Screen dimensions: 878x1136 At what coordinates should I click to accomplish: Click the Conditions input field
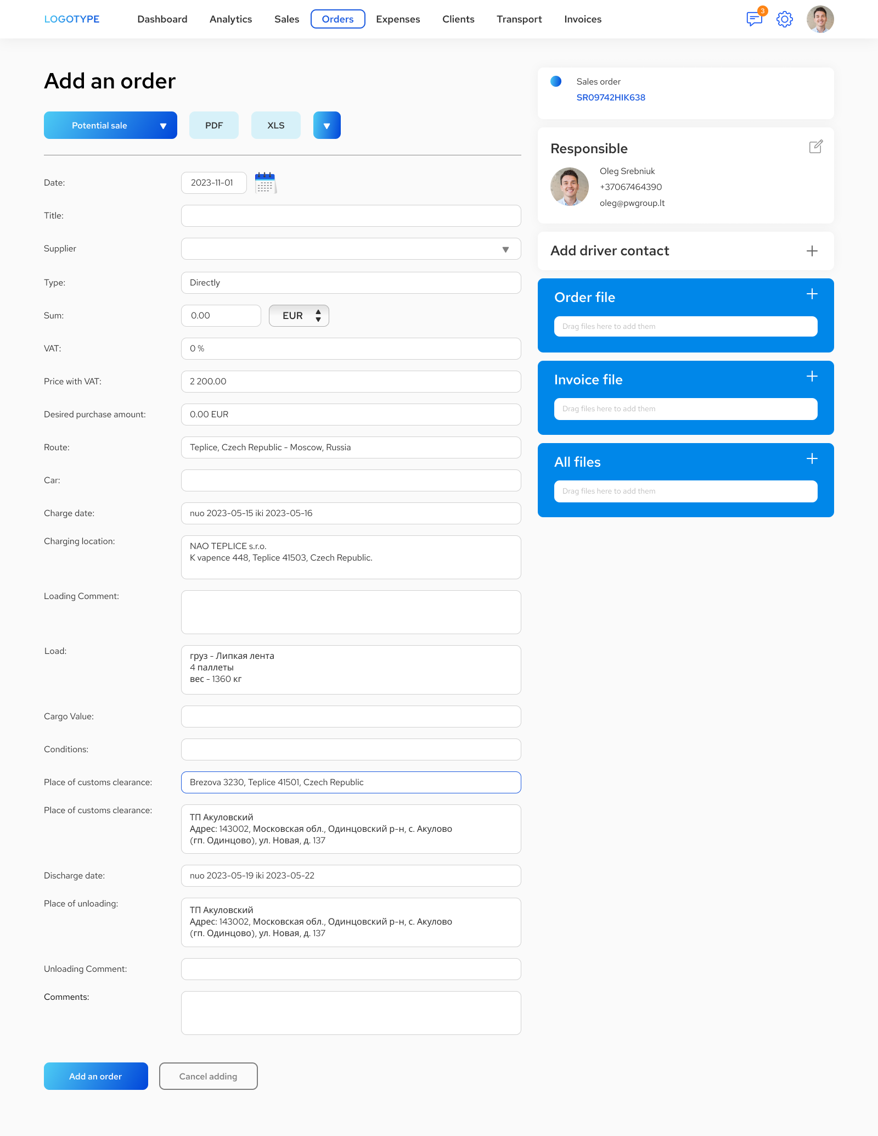click(351, 749)
